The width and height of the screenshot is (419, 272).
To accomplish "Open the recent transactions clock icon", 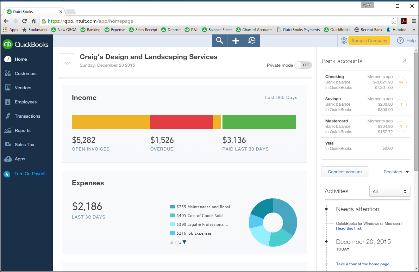I will click(x=252, y=40).
